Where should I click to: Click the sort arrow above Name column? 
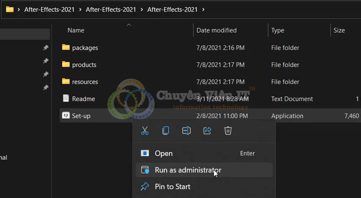point(129,25)
